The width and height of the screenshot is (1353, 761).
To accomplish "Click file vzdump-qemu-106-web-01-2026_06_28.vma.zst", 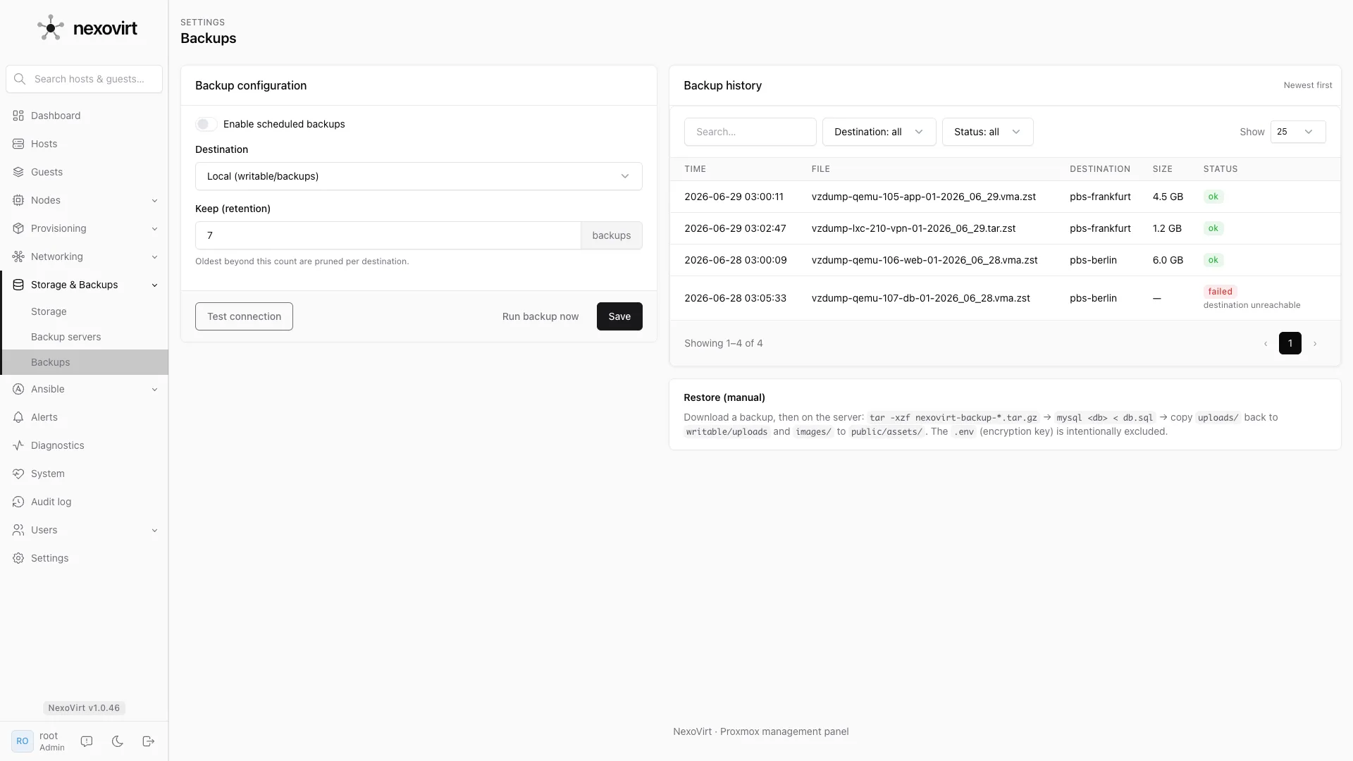I will click(925, 260).
